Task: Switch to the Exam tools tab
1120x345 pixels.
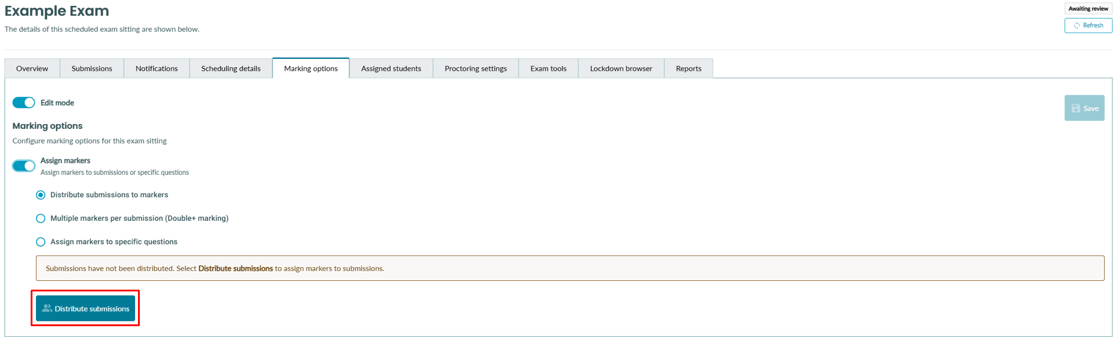Action: tap(548, 69)
